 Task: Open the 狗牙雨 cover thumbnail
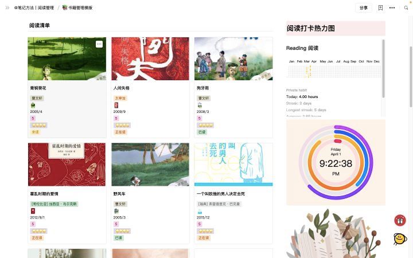click(x=233, y=58)
